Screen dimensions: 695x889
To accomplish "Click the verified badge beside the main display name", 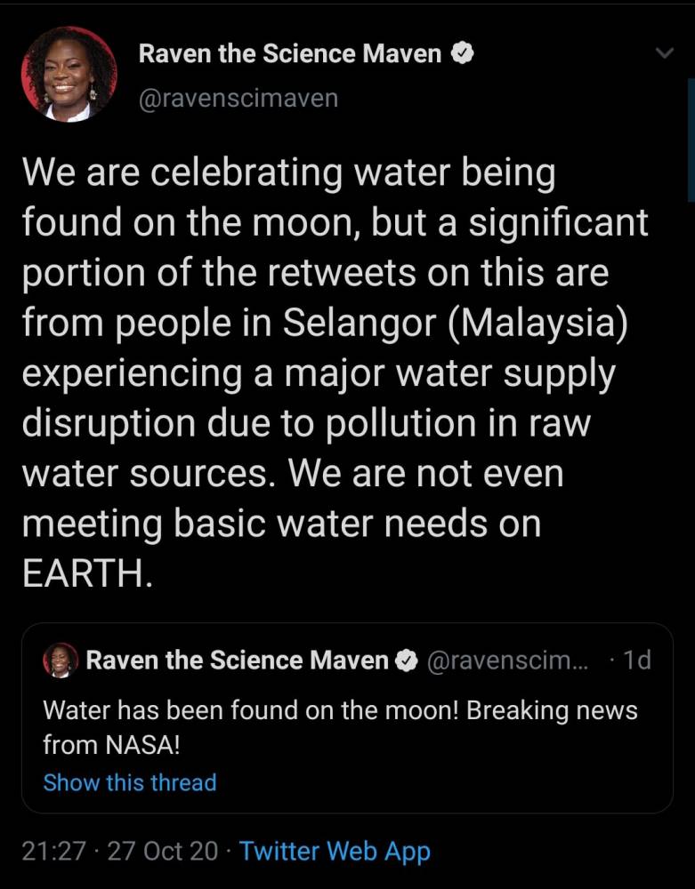I will coord(461,54).
